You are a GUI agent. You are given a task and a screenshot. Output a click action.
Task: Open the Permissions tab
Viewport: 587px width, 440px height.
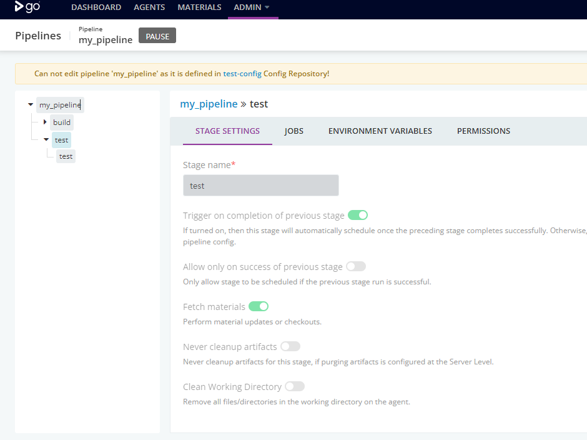483,131
